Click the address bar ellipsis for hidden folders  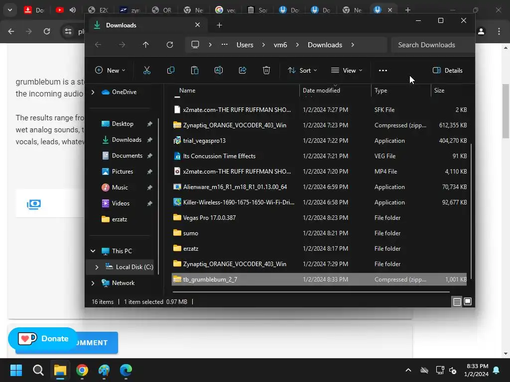pos(225,45)
